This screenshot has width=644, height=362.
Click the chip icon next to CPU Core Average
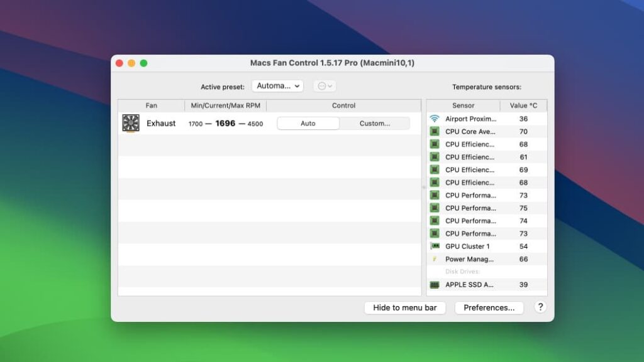tap(433, 132)
